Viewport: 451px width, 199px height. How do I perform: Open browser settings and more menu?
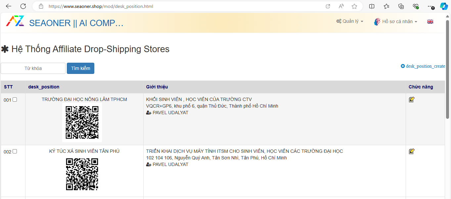pos(430,6)
